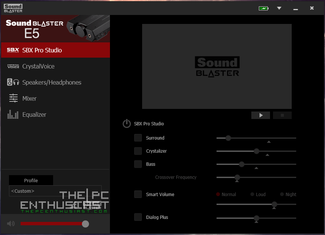Viewport: 325px width, 235px height.
Task: Open the Equalizer section
Action: pyautogui.click(x=56, y=115)
